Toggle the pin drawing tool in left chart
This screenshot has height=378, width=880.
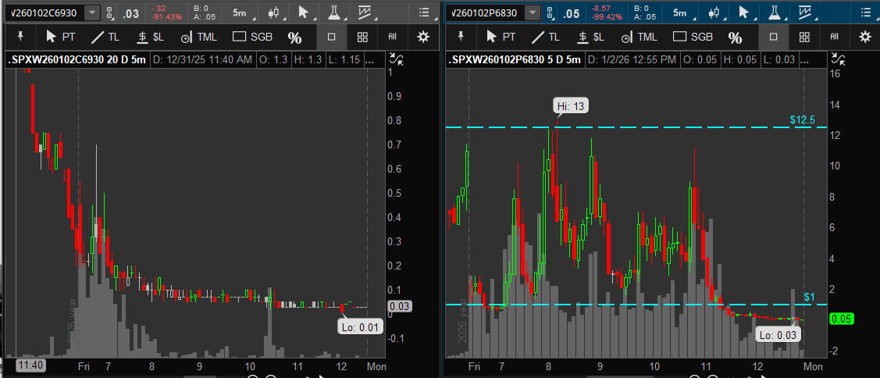(20, 37)
